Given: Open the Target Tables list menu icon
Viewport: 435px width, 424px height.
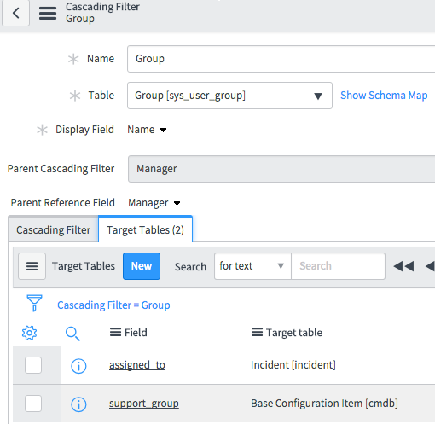Looking at the screenshot, I should point(32,266).
